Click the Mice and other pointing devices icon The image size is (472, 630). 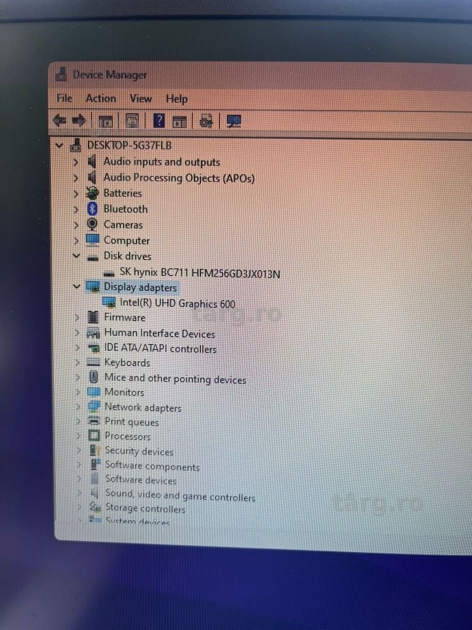tap(93, 377)
